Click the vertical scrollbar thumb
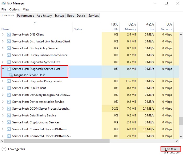This screenshot has height=155, width=183. click(x=181, y=121)
